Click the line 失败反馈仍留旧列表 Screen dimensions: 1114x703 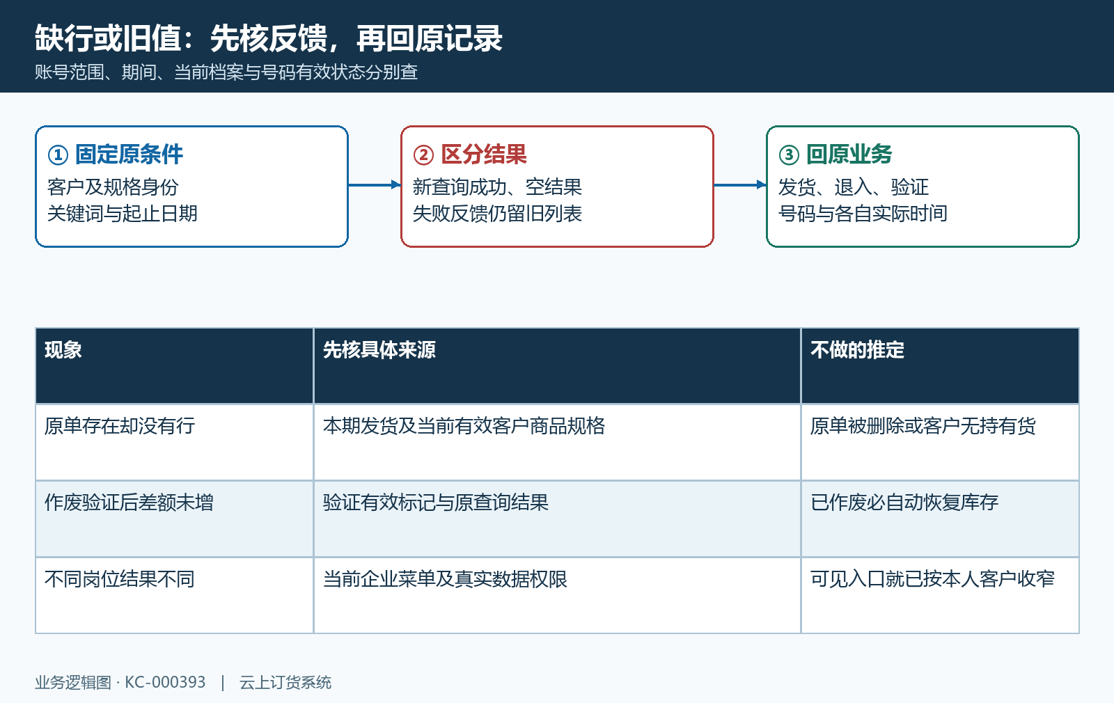(x=497, y=213)
